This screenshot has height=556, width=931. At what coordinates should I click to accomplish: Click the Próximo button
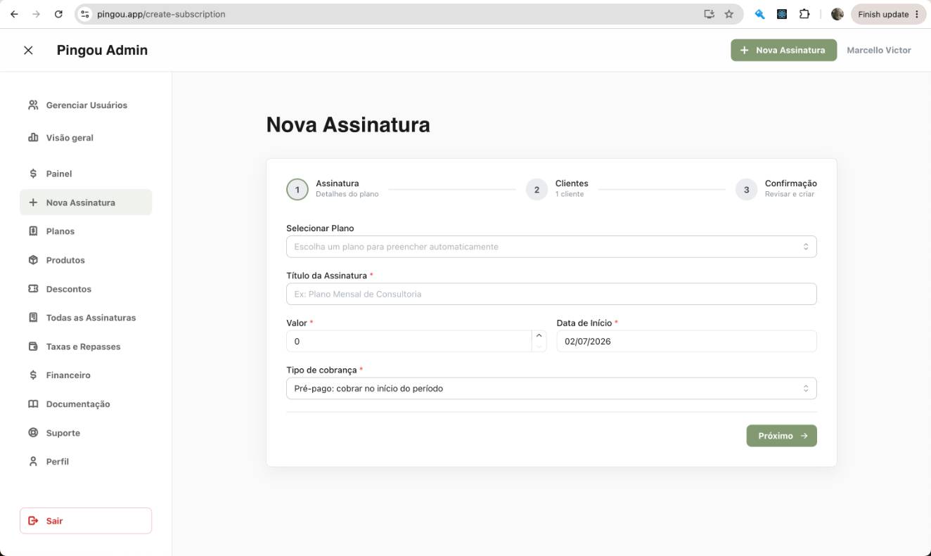[x=782, y=436]
